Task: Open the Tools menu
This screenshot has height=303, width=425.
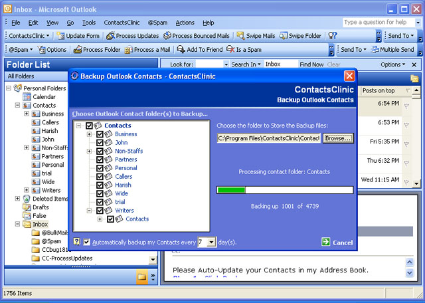Action: pyautogui.click(x=89, y=23)
